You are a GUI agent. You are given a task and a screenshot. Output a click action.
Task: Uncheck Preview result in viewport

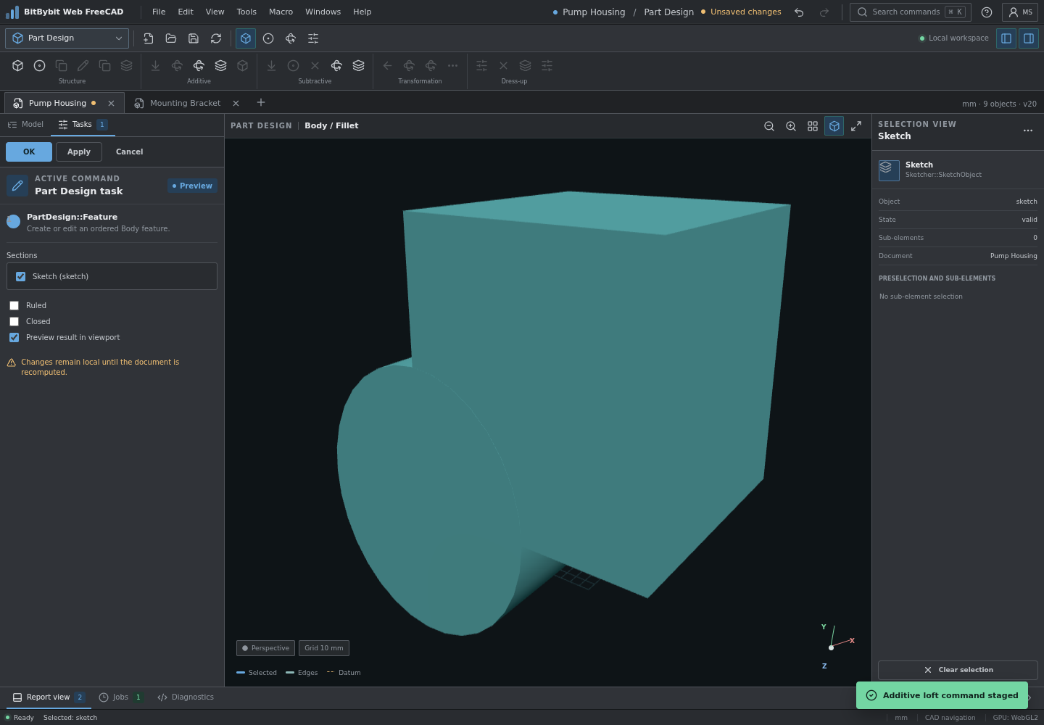click(x=14, y=338)
